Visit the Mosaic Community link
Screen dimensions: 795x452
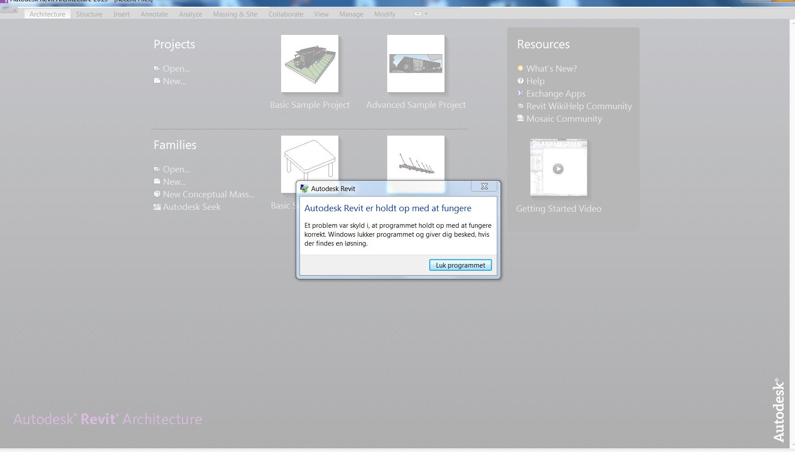(x=564, y=119)
